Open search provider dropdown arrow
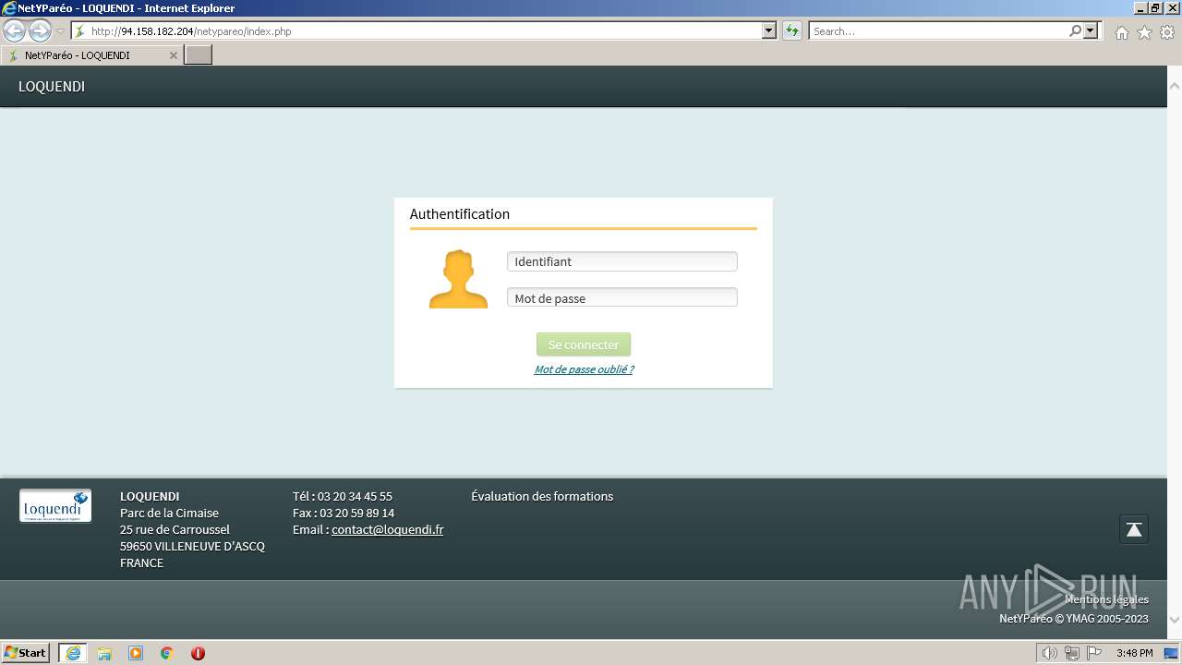This screenshot has height=665, width=1182. [x=1092, y=30]
